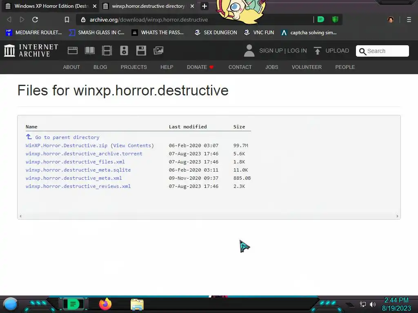Open the VOLUNTEER menu item
Image resolution: width=418 pixels, height=313 pixels.
coord(307,67)
